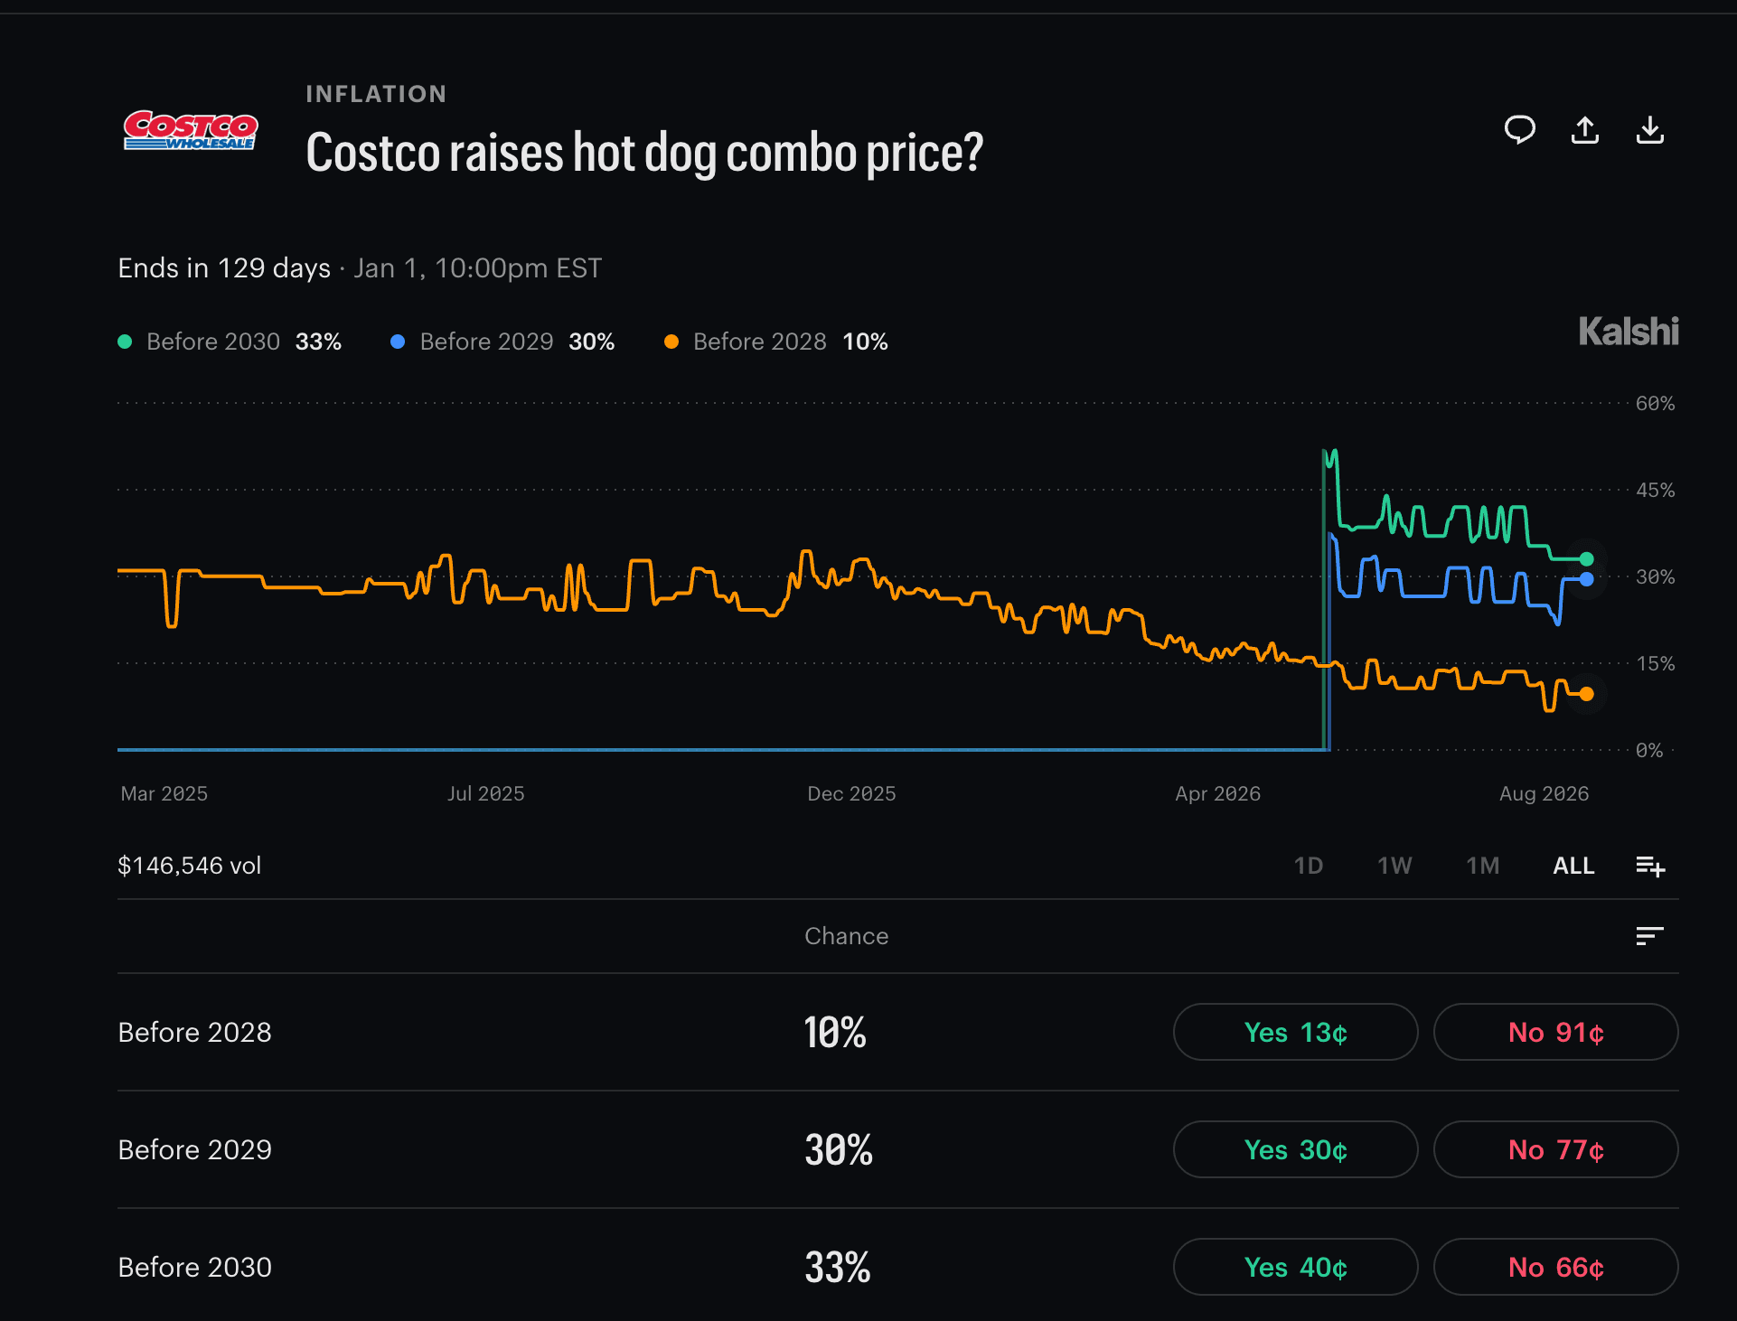Click the $146,546 vol text
This screenshot has height=1321, width=1737.
point(189,866)
